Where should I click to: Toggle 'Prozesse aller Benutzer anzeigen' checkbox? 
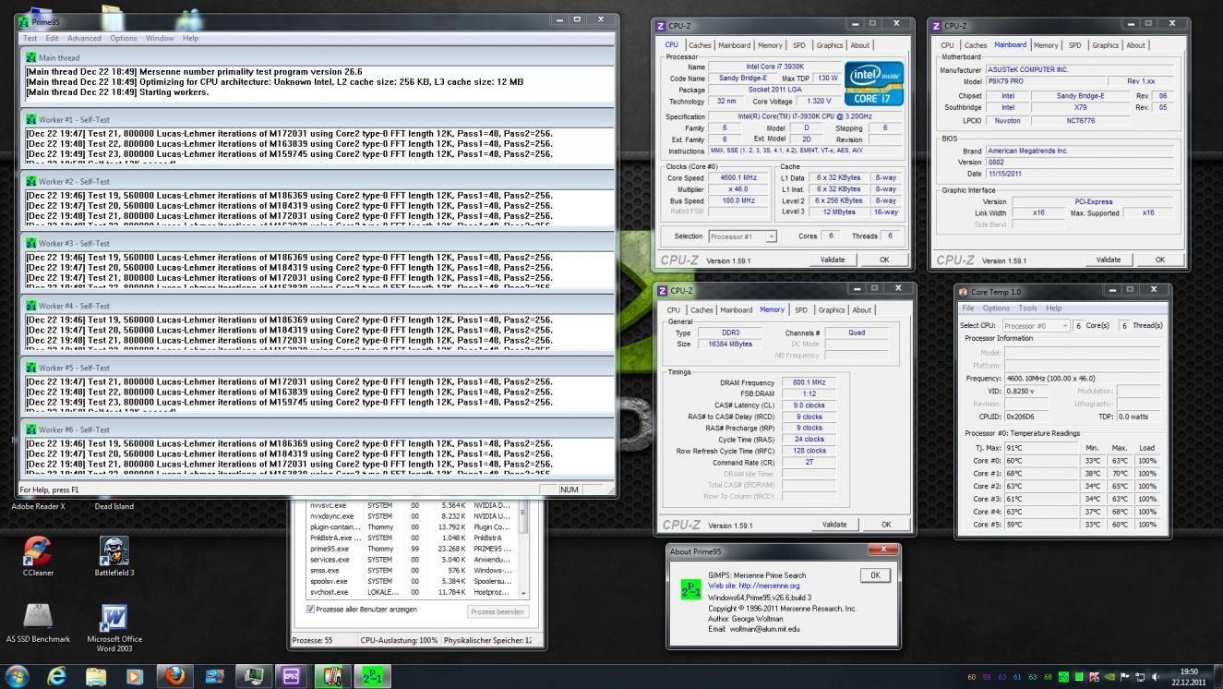point(310,610)
